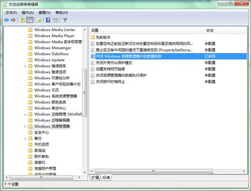Click settings pane horizontal scroll left arrow
251x191 pixels.
[x=92, y=171]
